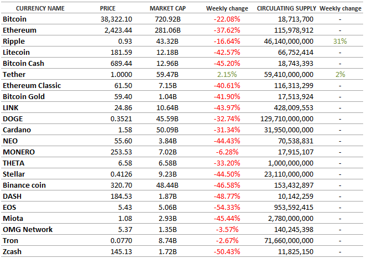Select the Tron currency name

click(11, 241)
